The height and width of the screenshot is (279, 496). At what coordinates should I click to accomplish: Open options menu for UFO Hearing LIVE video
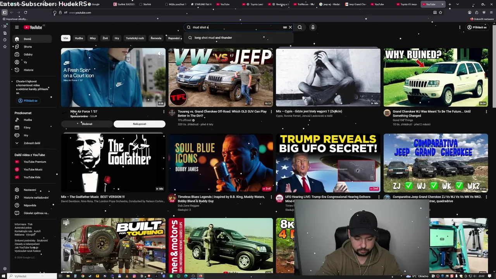click(379, 197)
